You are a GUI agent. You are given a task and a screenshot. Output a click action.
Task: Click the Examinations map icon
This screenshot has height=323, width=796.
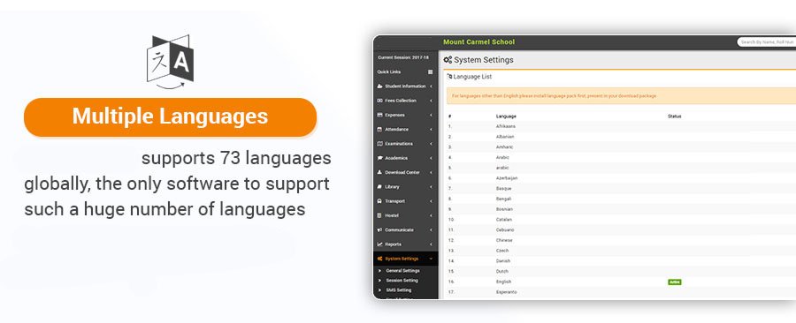coord(379,144)
